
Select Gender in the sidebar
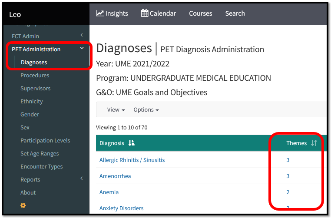tap(30, 114)
